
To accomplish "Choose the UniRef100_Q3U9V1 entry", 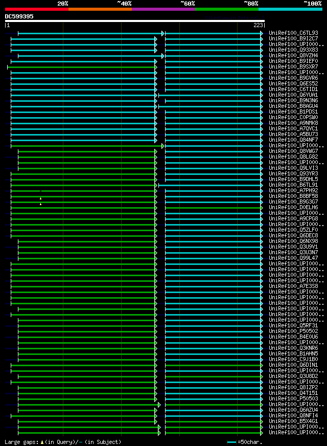I will (293, 247).
